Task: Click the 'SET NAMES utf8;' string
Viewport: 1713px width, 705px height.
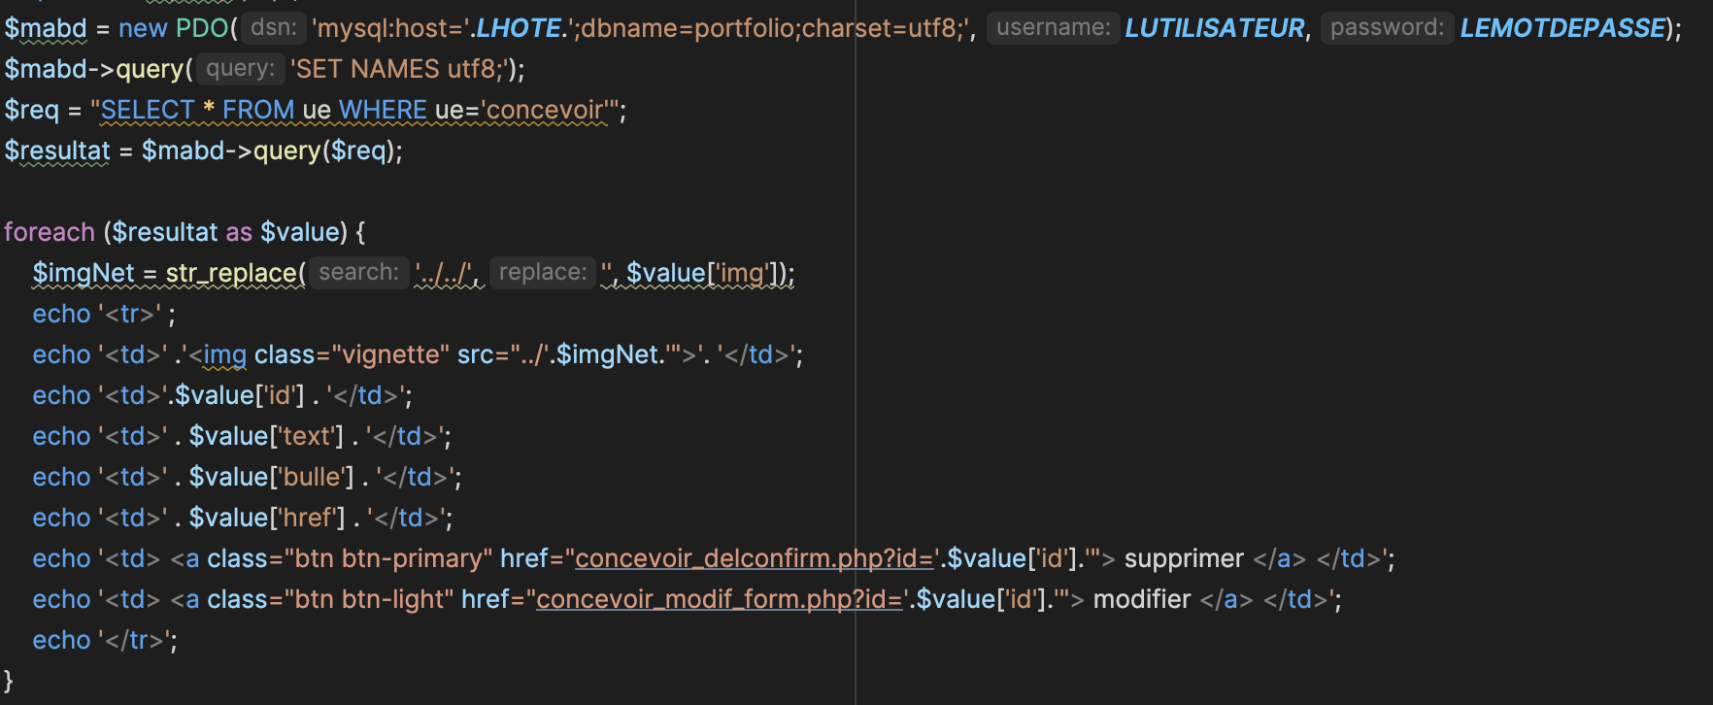Action: pos(399,69)
